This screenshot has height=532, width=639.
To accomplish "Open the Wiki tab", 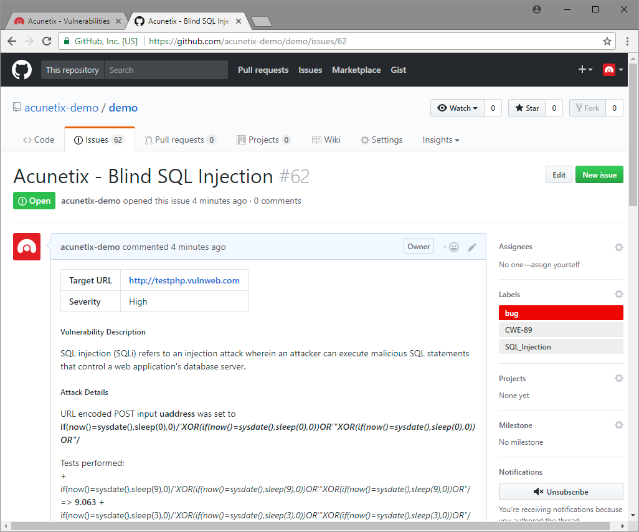I will pos(326,140).
